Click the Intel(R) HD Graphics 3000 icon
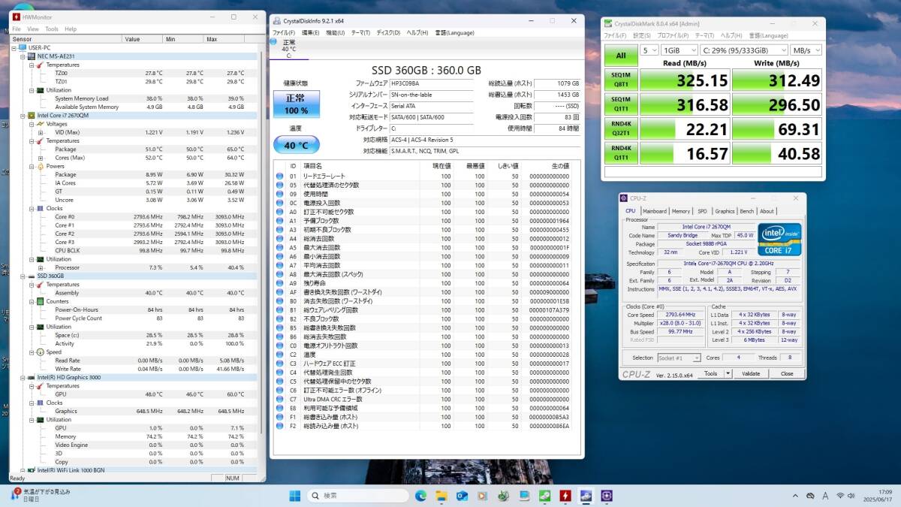This screenshot has width=901, height=507. (31, 377)
